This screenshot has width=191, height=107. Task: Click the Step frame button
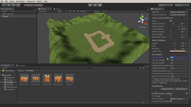coord(100,5)
